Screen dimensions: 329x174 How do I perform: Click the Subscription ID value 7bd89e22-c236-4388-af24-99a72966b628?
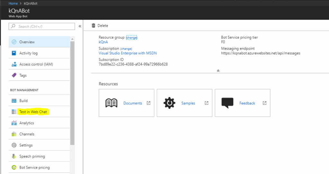[133, 64]
